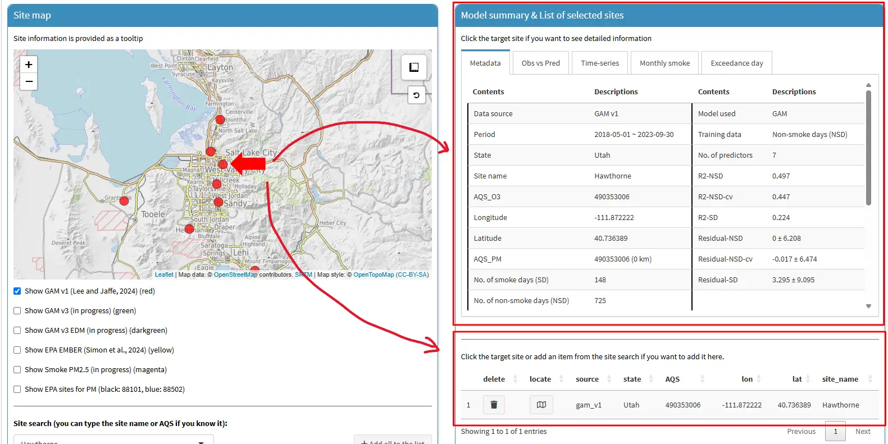Open the OpenStreetMap attribution link
Screen dimensions: 888x444
pyautogui.click(x=235, y=275)
